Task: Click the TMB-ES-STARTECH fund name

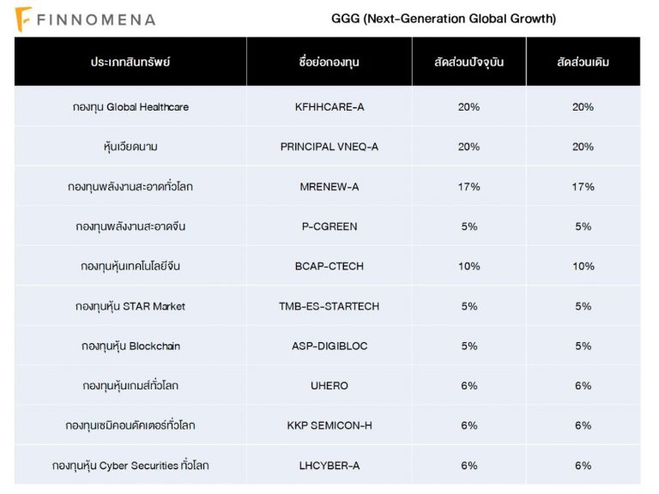Action: click(x=329, y=306)
